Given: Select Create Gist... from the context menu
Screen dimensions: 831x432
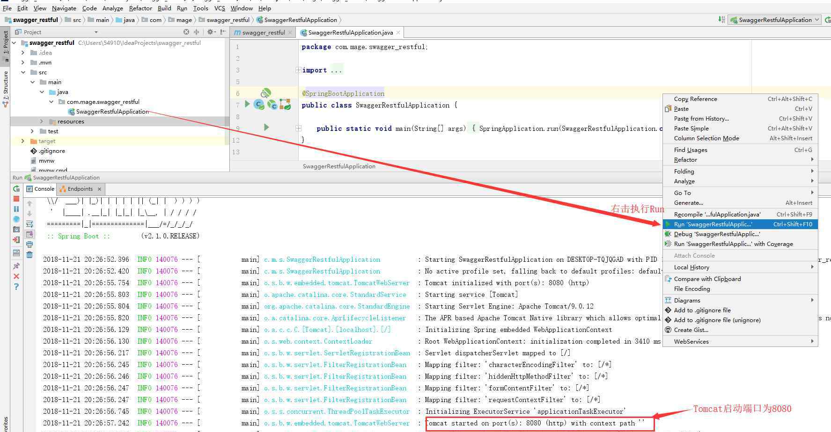Looking at the screenshot, I should (x=740, y=330).
